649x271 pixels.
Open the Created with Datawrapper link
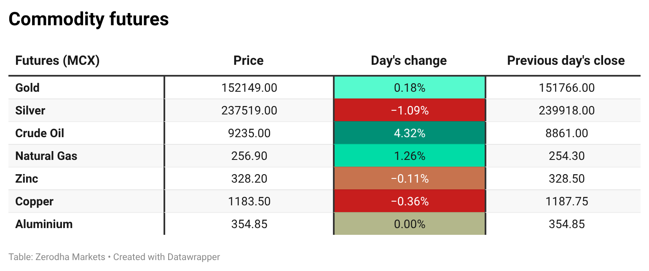tap(166, 257)
